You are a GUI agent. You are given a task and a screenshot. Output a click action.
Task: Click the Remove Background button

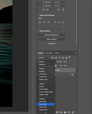(52, 35)
